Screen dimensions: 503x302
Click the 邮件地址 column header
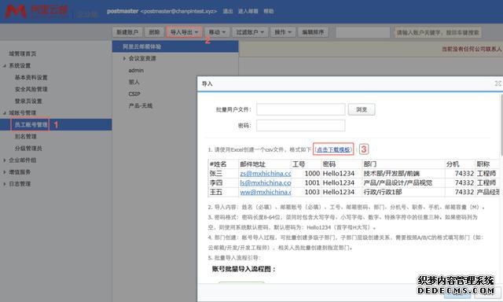[253, 164]
